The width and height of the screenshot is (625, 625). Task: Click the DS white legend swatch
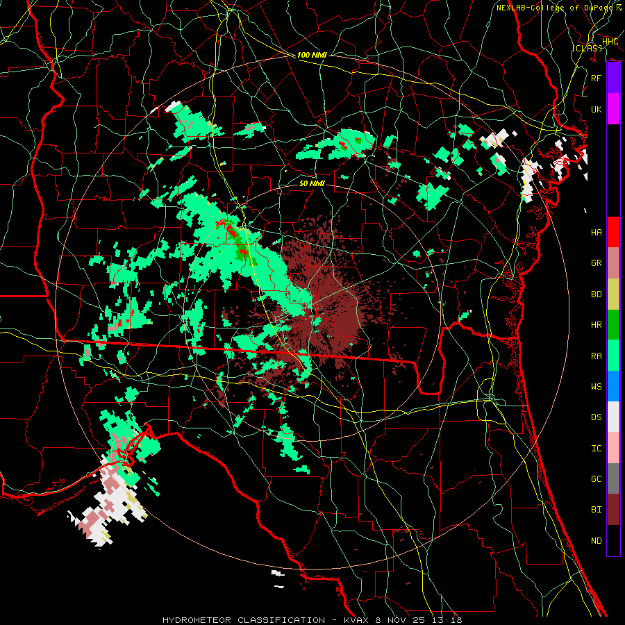pos(613,417)
